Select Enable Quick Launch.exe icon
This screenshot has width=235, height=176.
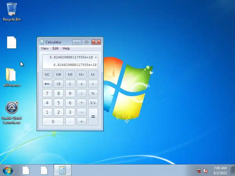[x=12, y=113]
